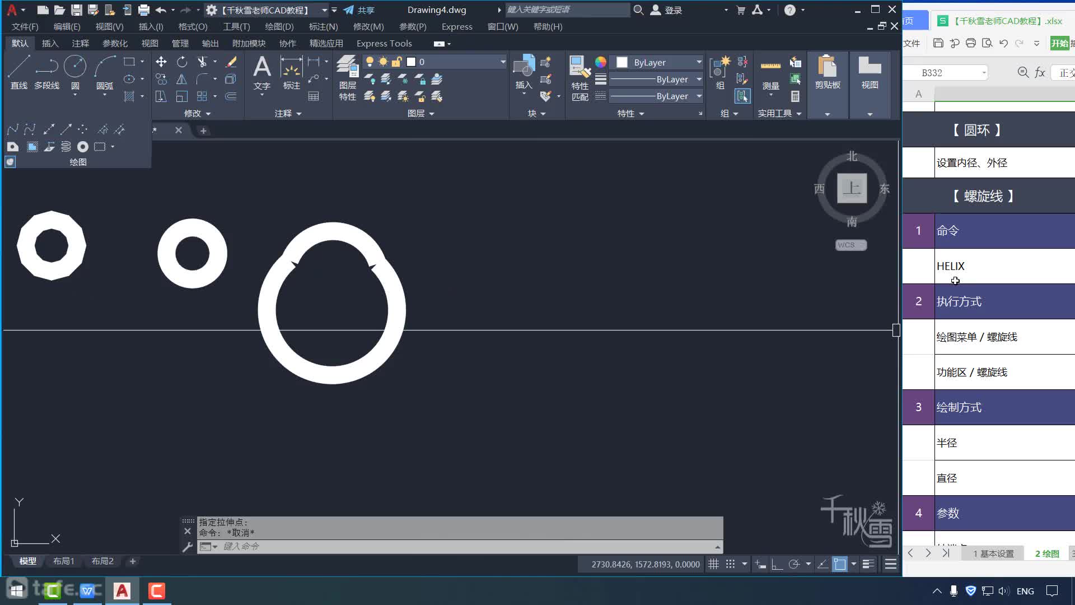Click the Dimension (标注) tool
The image size is (1075, 605).
[x=291, y=72]
